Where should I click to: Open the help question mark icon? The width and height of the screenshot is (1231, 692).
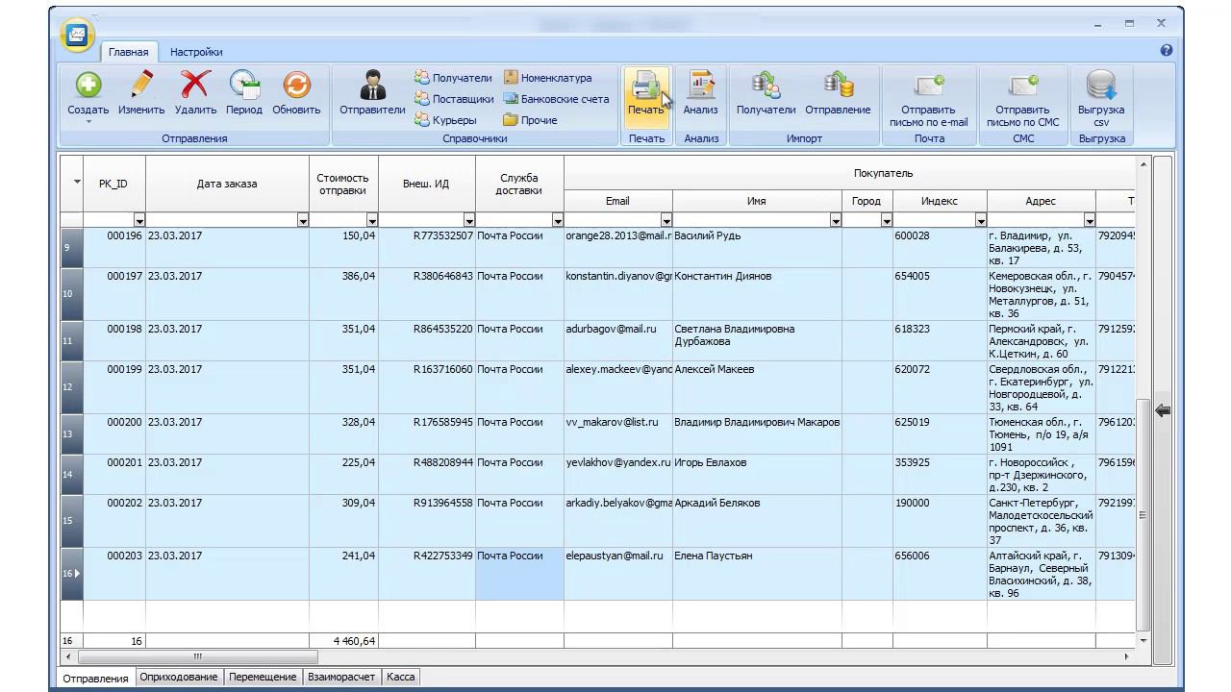(x=1167, y=50)
